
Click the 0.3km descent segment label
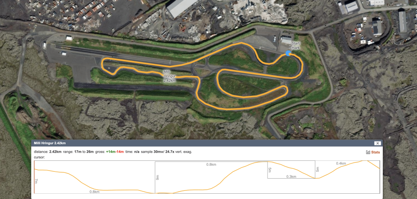[x=291, y=176]
